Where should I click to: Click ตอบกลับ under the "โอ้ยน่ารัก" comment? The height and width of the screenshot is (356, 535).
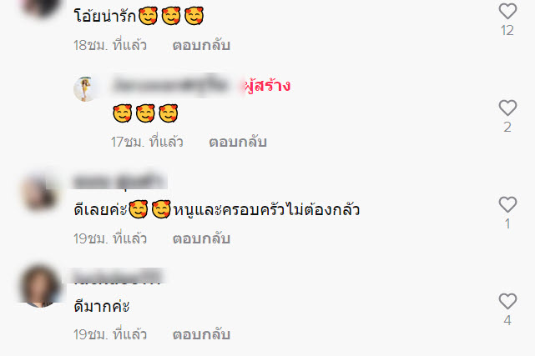tap(201, 45)
